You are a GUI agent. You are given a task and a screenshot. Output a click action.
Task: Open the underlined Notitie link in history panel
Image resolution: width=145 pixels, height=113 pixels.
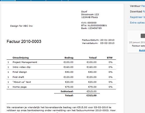142,51
